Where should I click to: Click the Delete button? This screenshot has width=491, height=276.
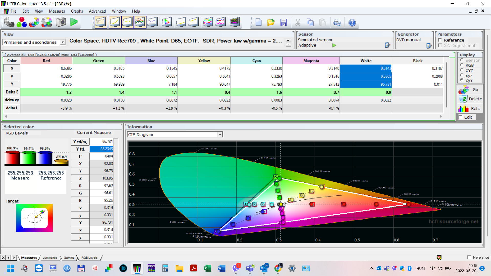coord(470,99)
